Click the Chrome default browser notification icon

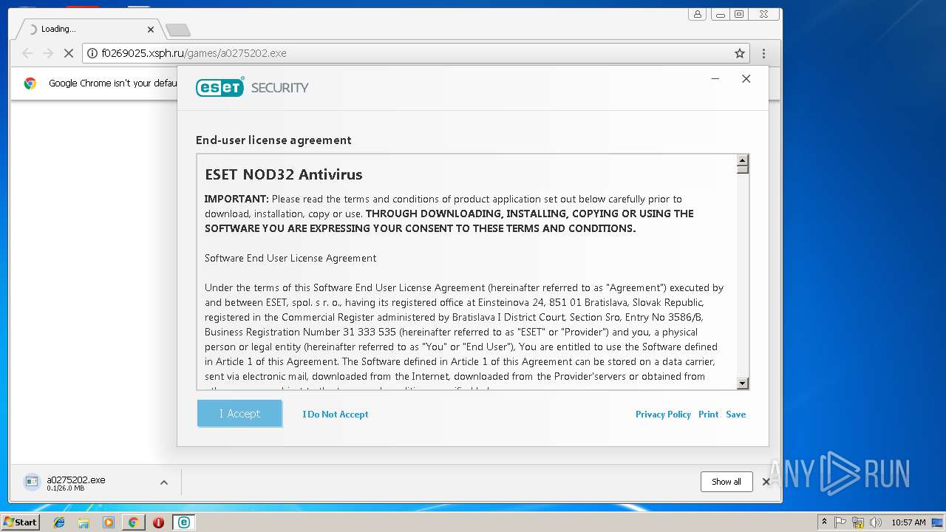tap(30, 83)
